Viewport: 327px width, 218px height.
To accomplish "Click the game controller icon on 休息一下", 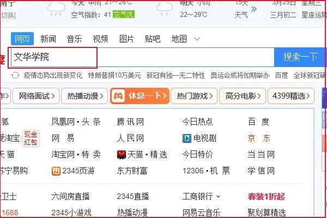I will pos(118,96).
